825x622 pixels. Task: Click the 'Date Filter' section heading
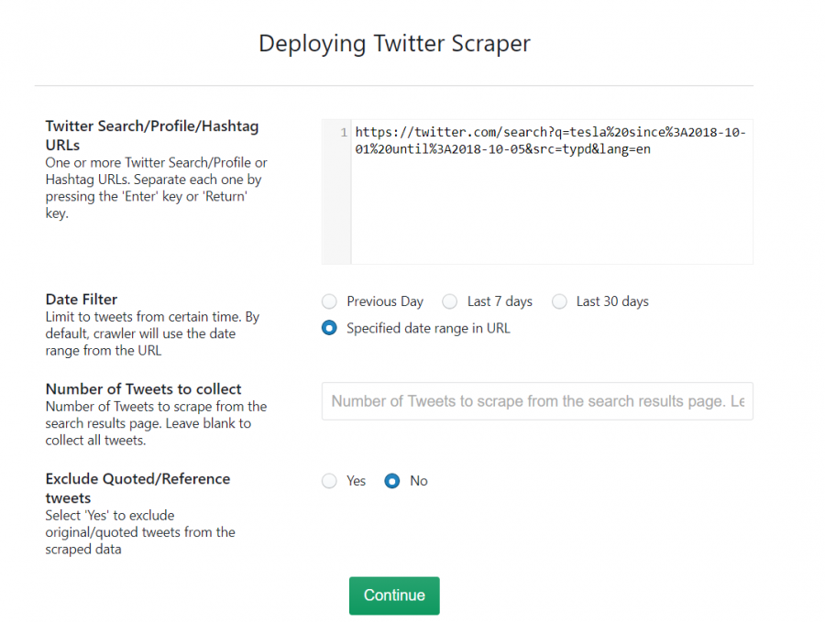[x=81, y=300]
